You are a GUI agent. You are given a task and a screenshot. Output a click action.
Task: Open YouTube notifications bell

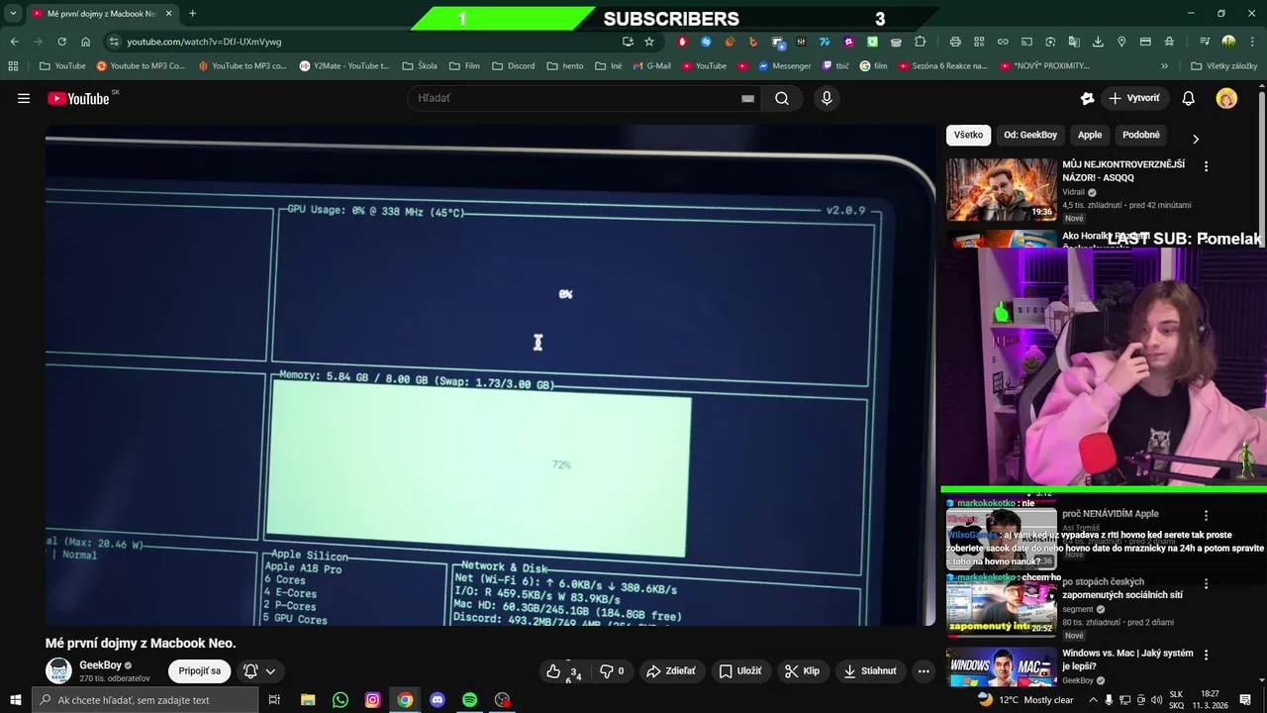click(1189, 98)
